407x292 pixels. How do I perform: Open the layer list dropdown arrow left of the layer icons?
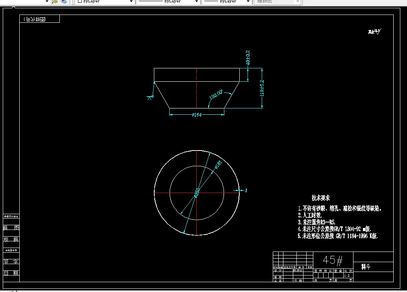[x=47, y=1]
